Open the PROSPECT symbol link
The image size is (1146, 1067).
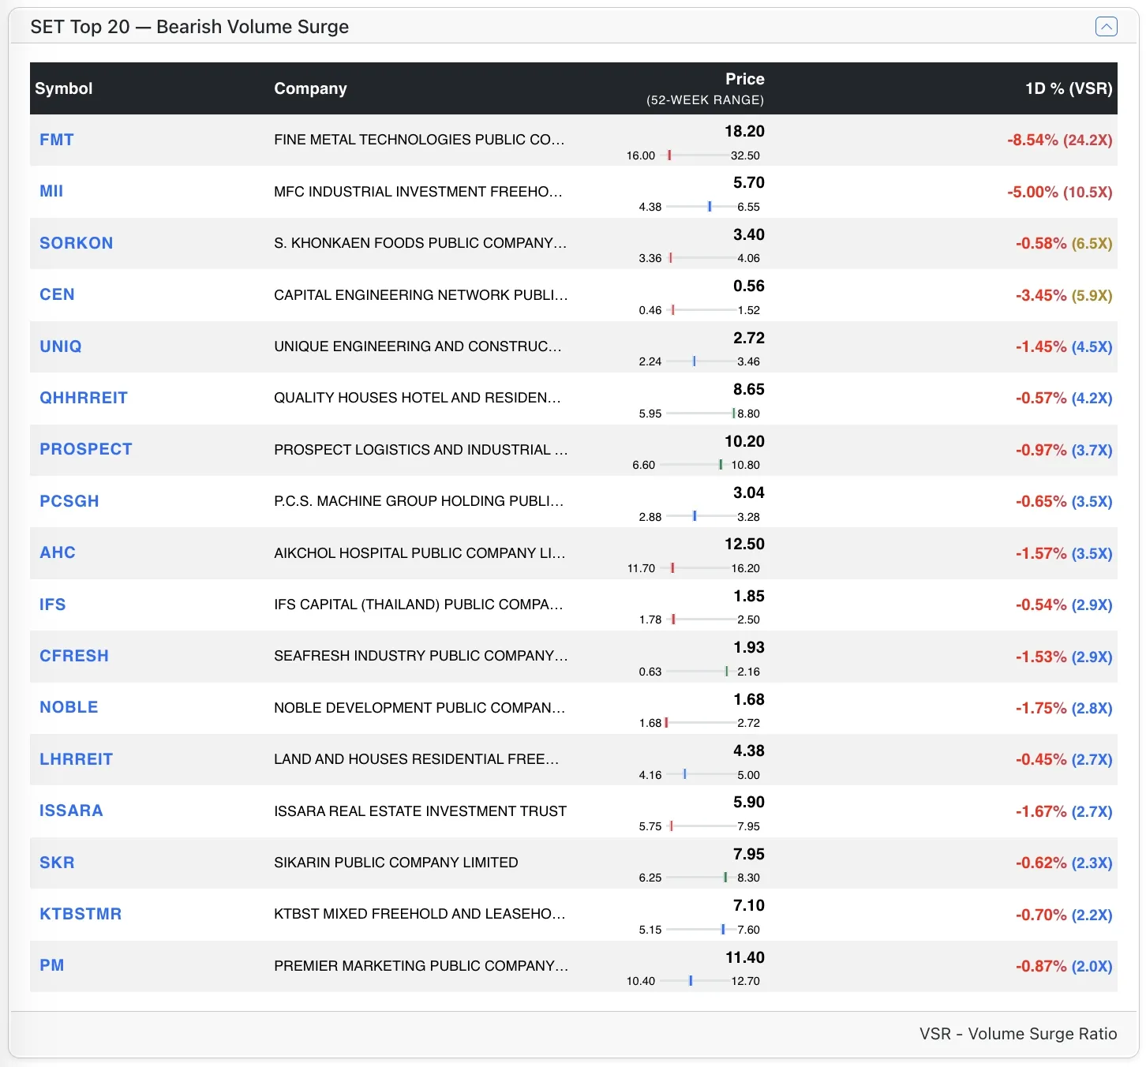86,449
